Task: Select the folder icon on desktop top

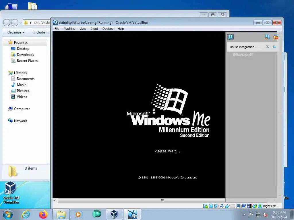Action: point(32,6)
